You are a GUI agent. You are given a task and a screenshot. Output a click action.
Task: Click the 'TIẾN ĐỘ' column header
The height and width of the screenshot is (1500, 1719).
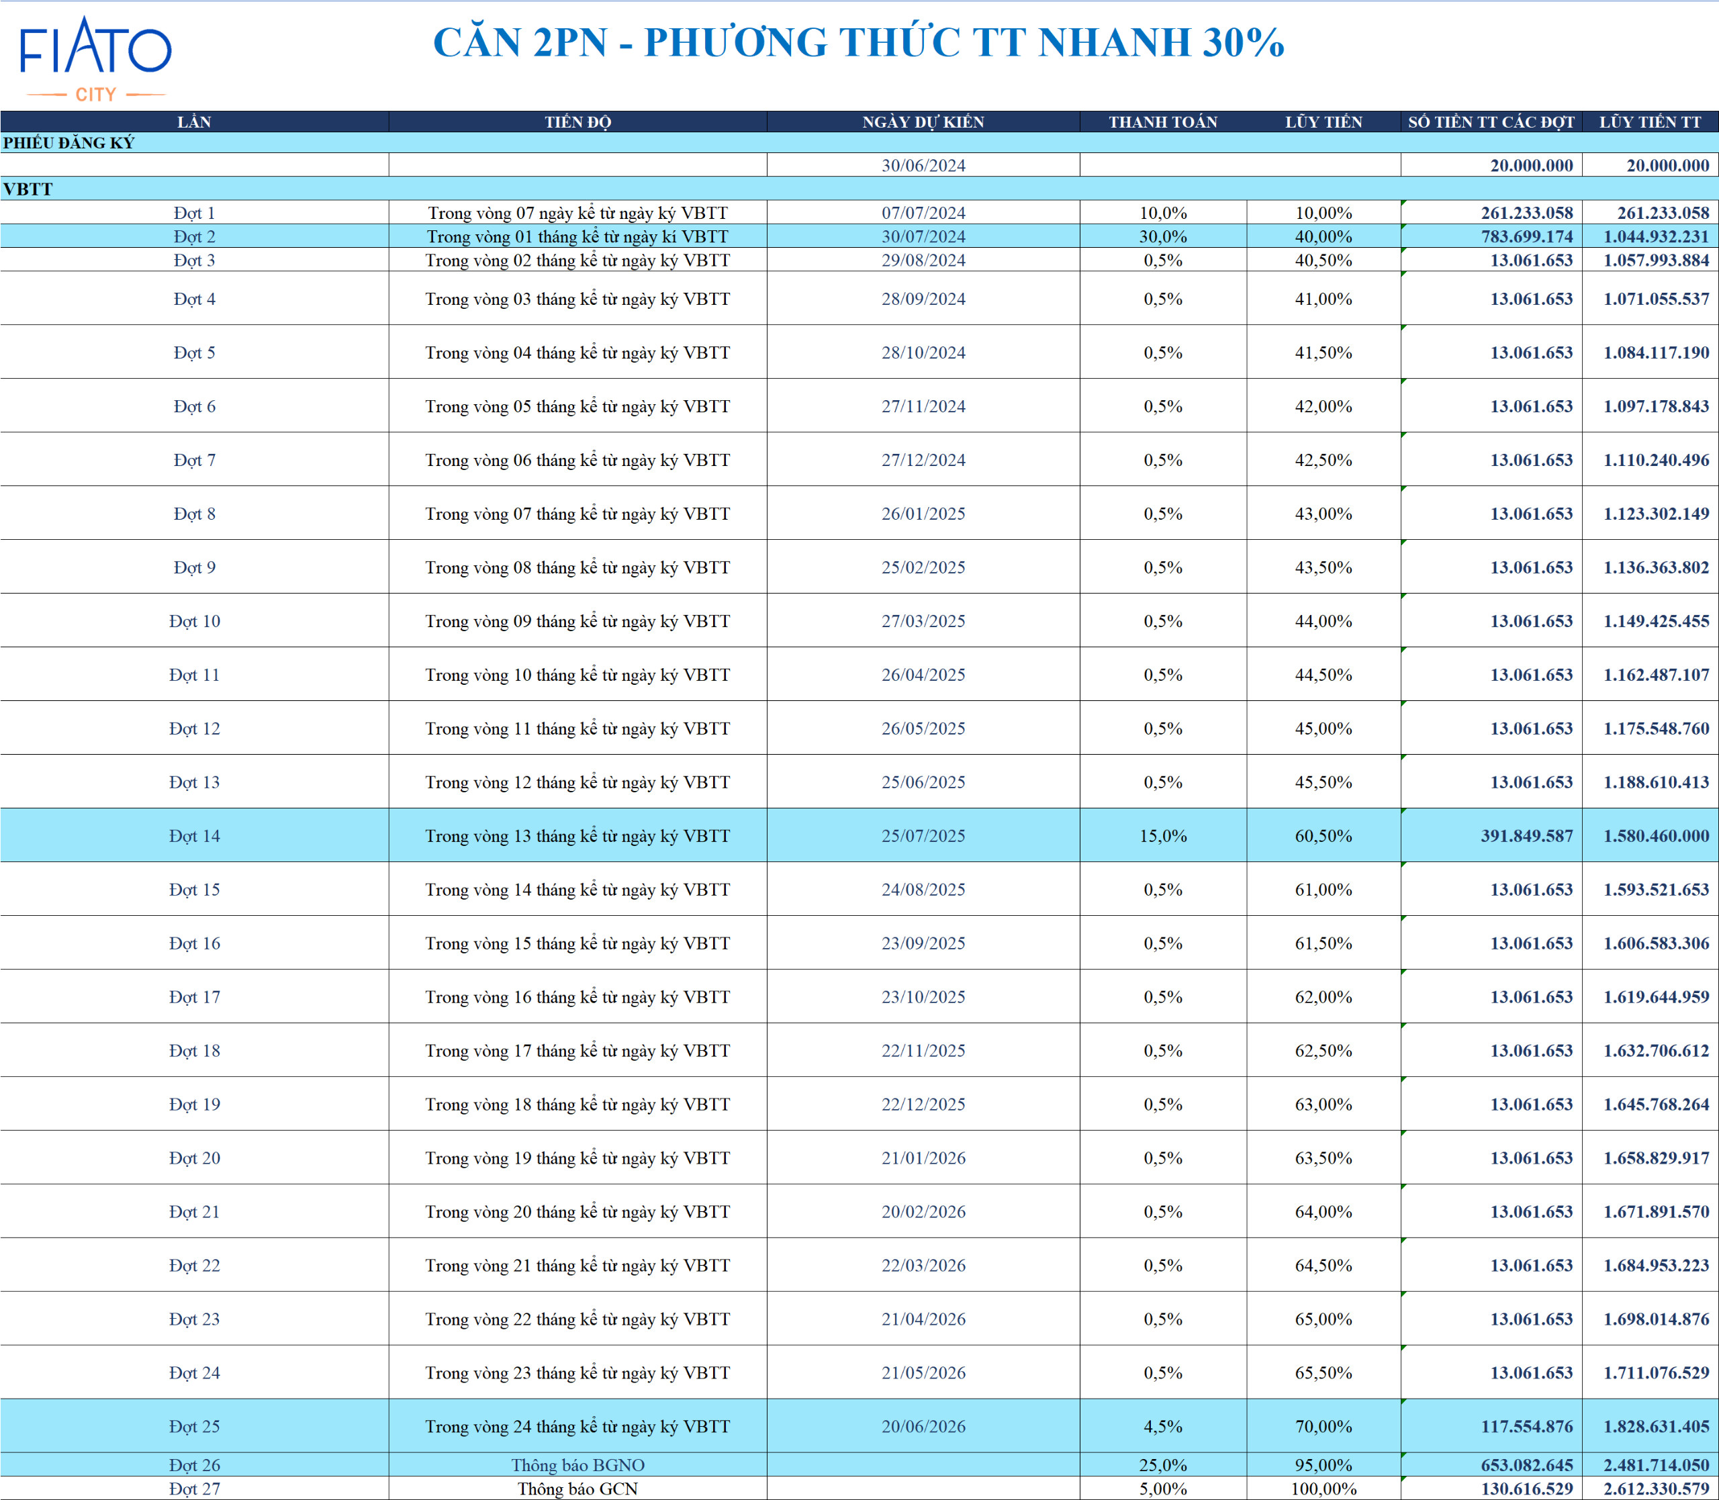pyautogui.click(x=577, y=122)
